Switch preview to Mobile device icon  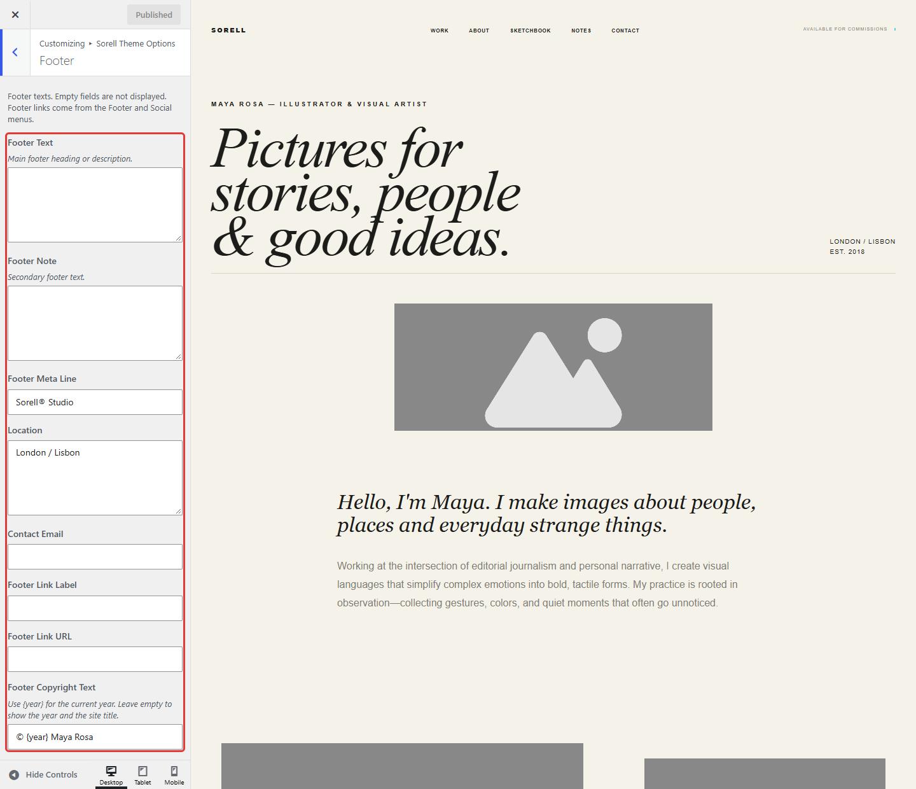click(x=174, y=775)
